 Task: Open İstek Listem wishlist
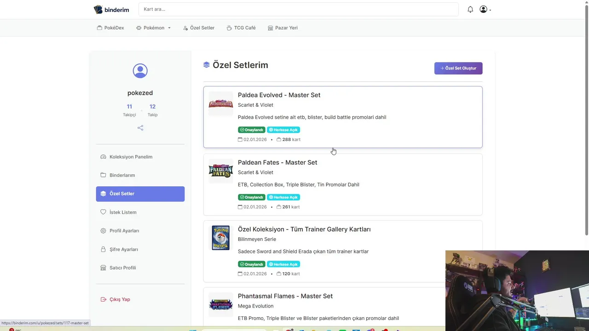(x=140, y=212)
